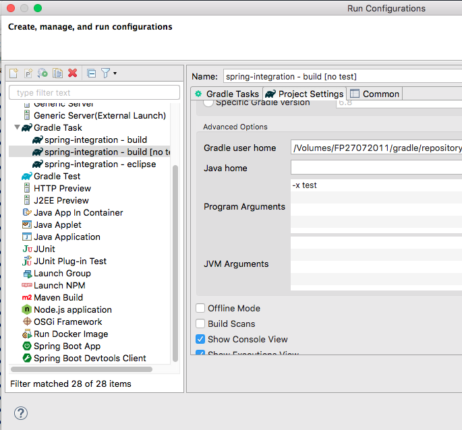Click the '-x test' program argument
Image resolution: width=462 pixels, height=430 pixels.
[x=304, y=185]
